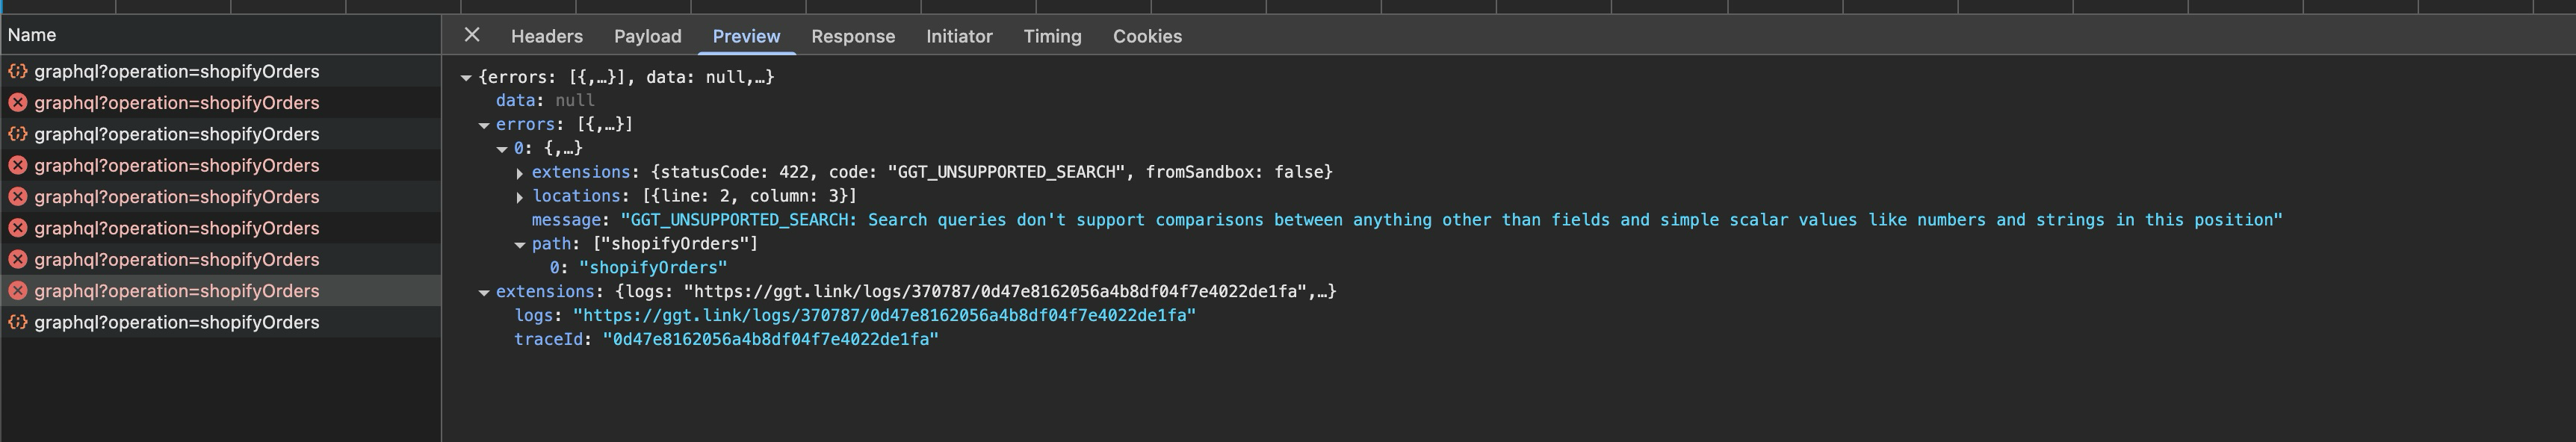
Task: Switch to the Response tab
Action: coord(853,36)
